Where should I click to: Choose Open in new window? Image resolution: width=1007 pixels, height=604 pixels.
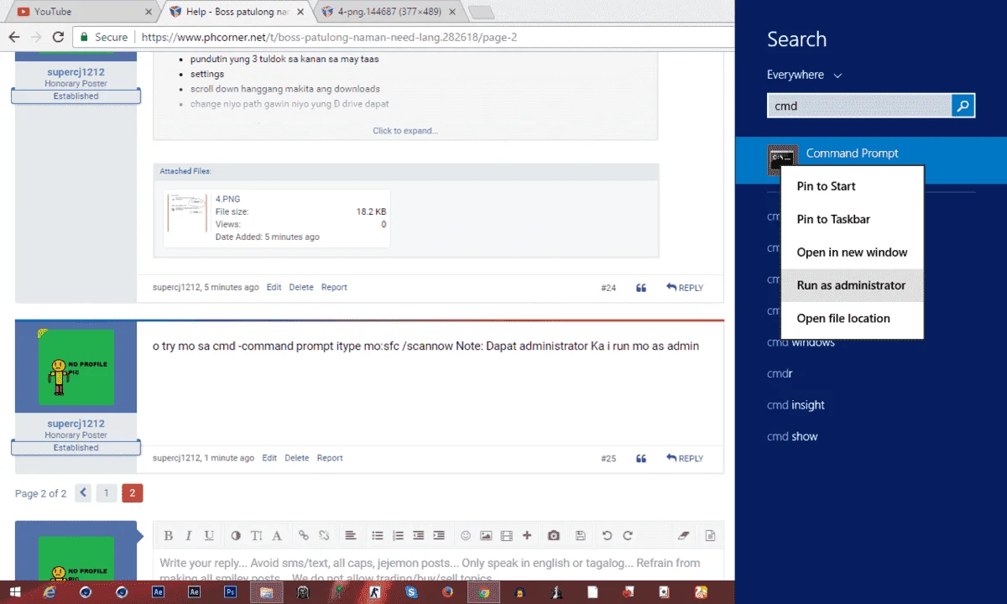(852, 252)
